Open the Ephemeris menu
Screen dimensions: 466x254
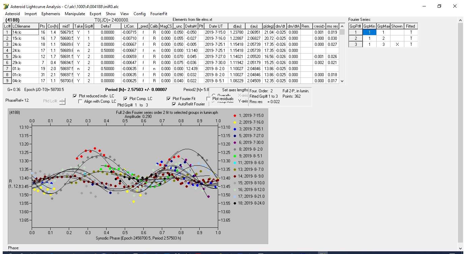(x=51, y=14)
